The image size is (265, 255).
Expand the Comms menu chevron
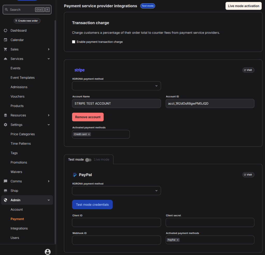click(49, 181)
